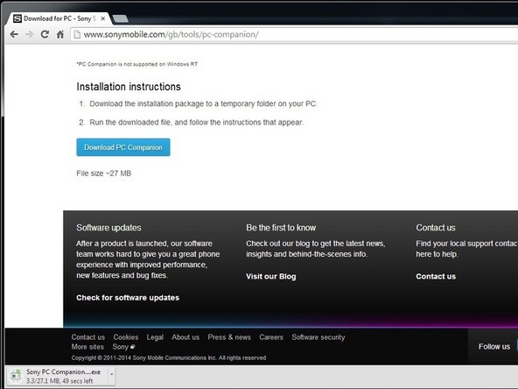The height and width of the screenshot is (389, 518).
Task: Close the Download for PC tab
Action: (x=103, y=18)
